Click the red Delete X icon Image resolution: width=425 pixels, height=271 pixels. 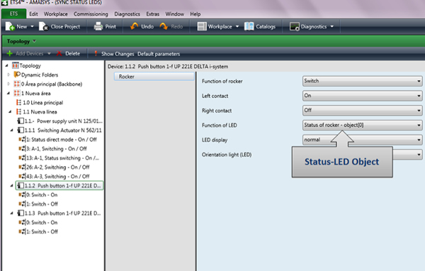coord(59,53)
